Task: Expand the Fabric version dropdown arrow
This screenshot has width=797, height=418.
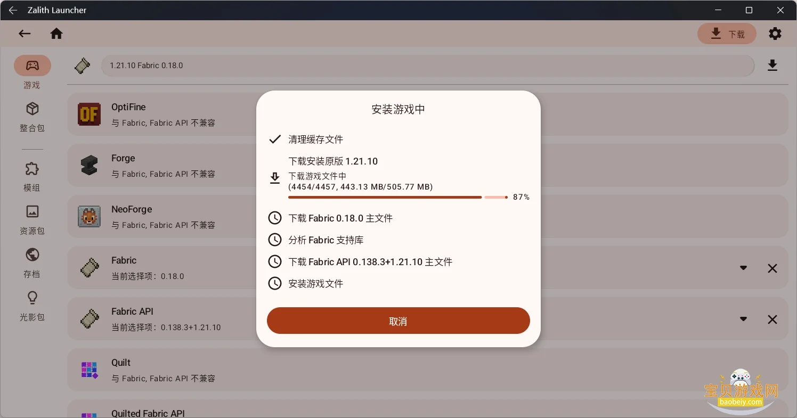Action: pyautogui.click(x=743, y=268)
